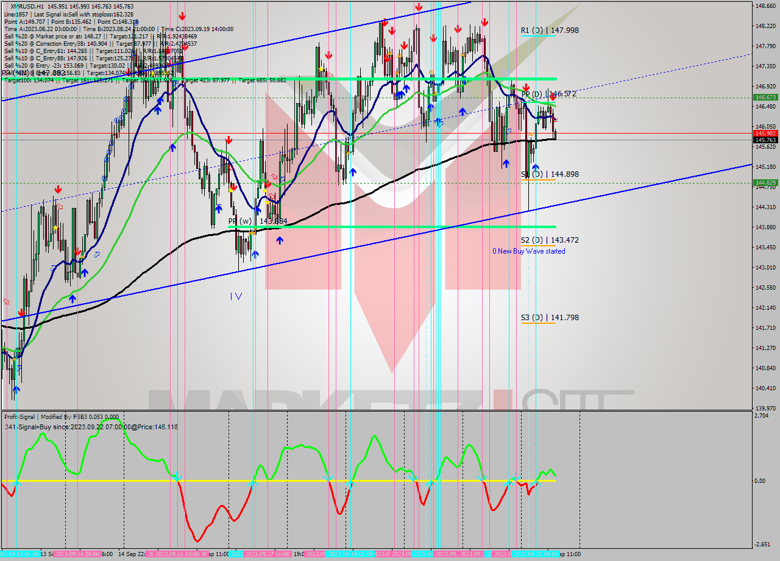Click the '0 New Buy Wave started' note
The width and height of the screenshot is (780, 561).
click(529, 251)
